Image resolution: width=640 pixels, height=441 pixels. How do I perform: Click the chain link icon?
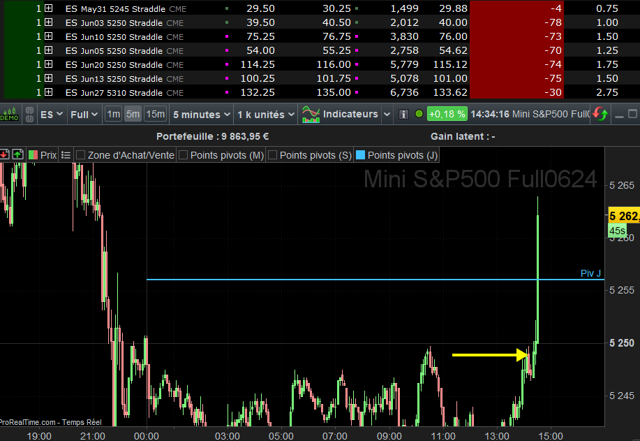pos(29,115)
